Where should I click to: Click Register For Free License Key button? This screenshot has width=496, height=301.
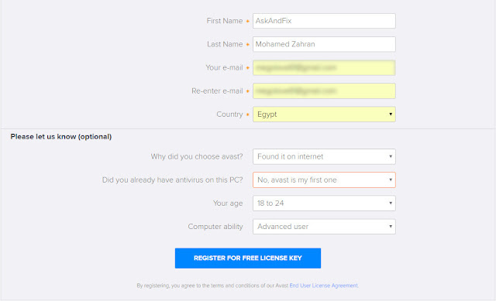(248, 258)
